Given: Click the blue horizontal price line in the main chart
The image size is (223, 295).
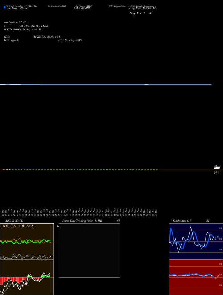Looking at the screenshot, I should [x=106, y=85].
